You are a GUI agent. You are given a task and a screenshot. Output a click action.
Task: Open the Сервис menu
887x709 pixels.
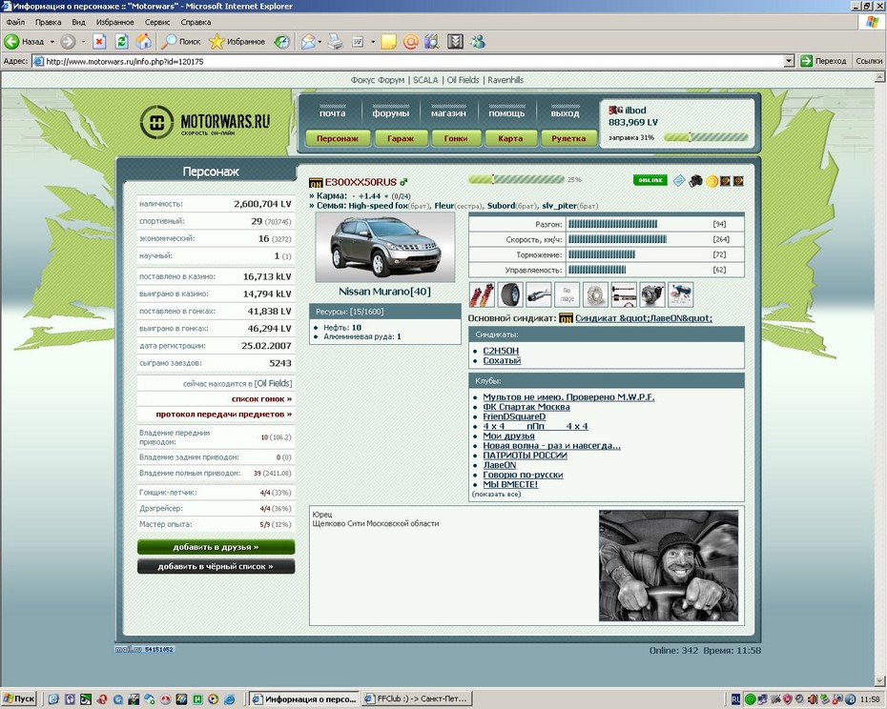[x=157, y=22]
